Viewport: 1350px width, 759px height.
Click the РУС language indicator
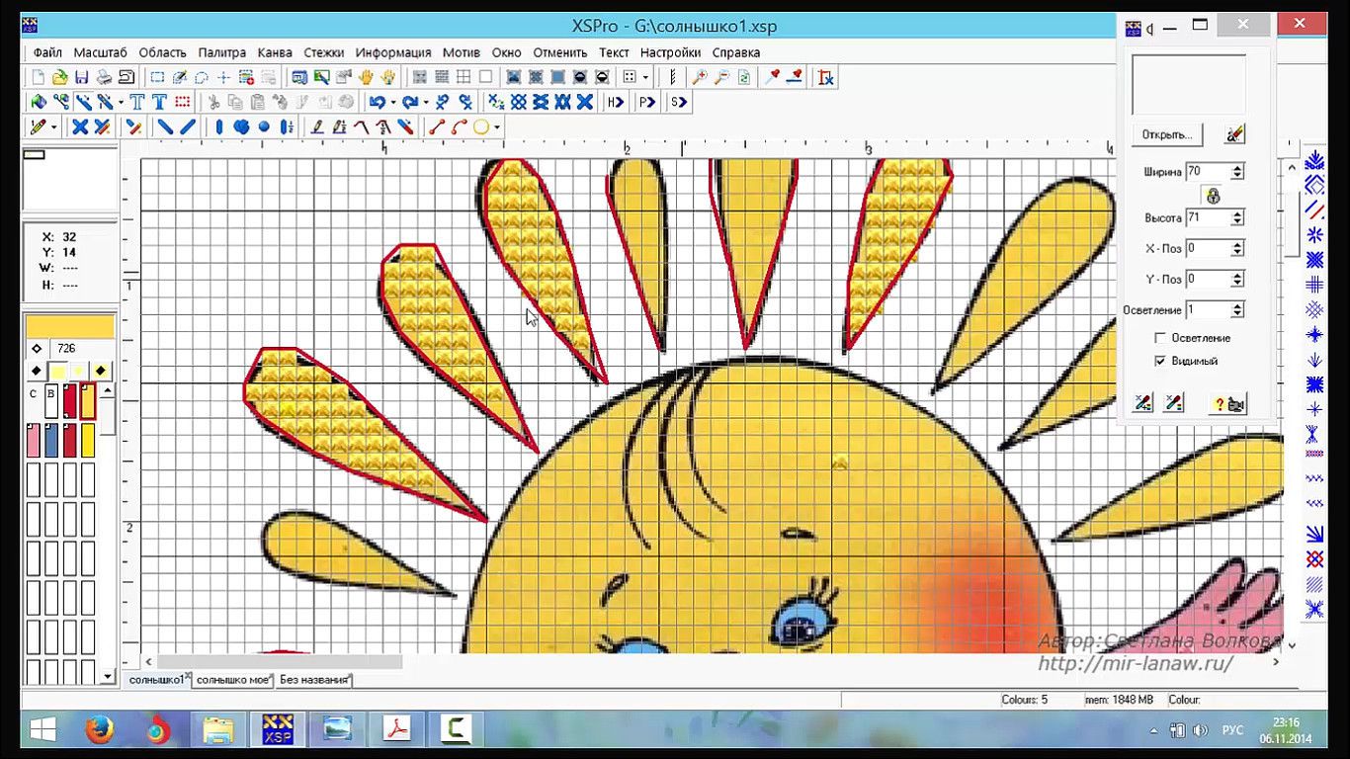coord(1232,730)
